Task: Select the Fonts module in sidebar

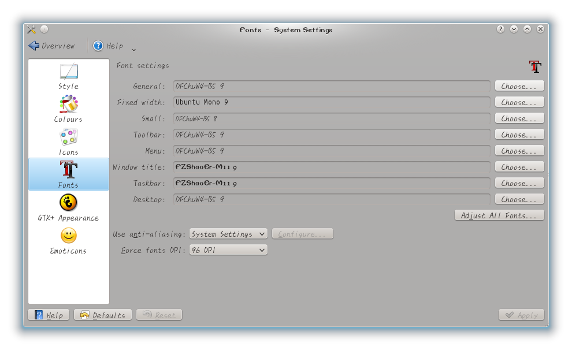Action: (x=69, y=174)
